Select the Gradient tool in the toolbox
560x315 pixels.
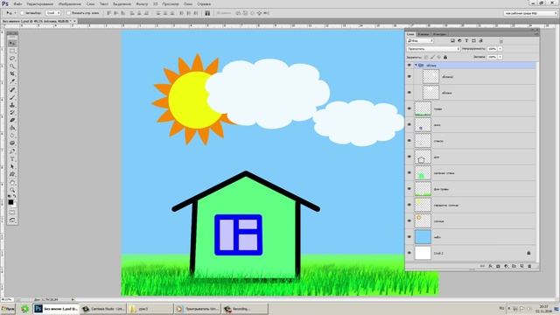coord(12,128)
